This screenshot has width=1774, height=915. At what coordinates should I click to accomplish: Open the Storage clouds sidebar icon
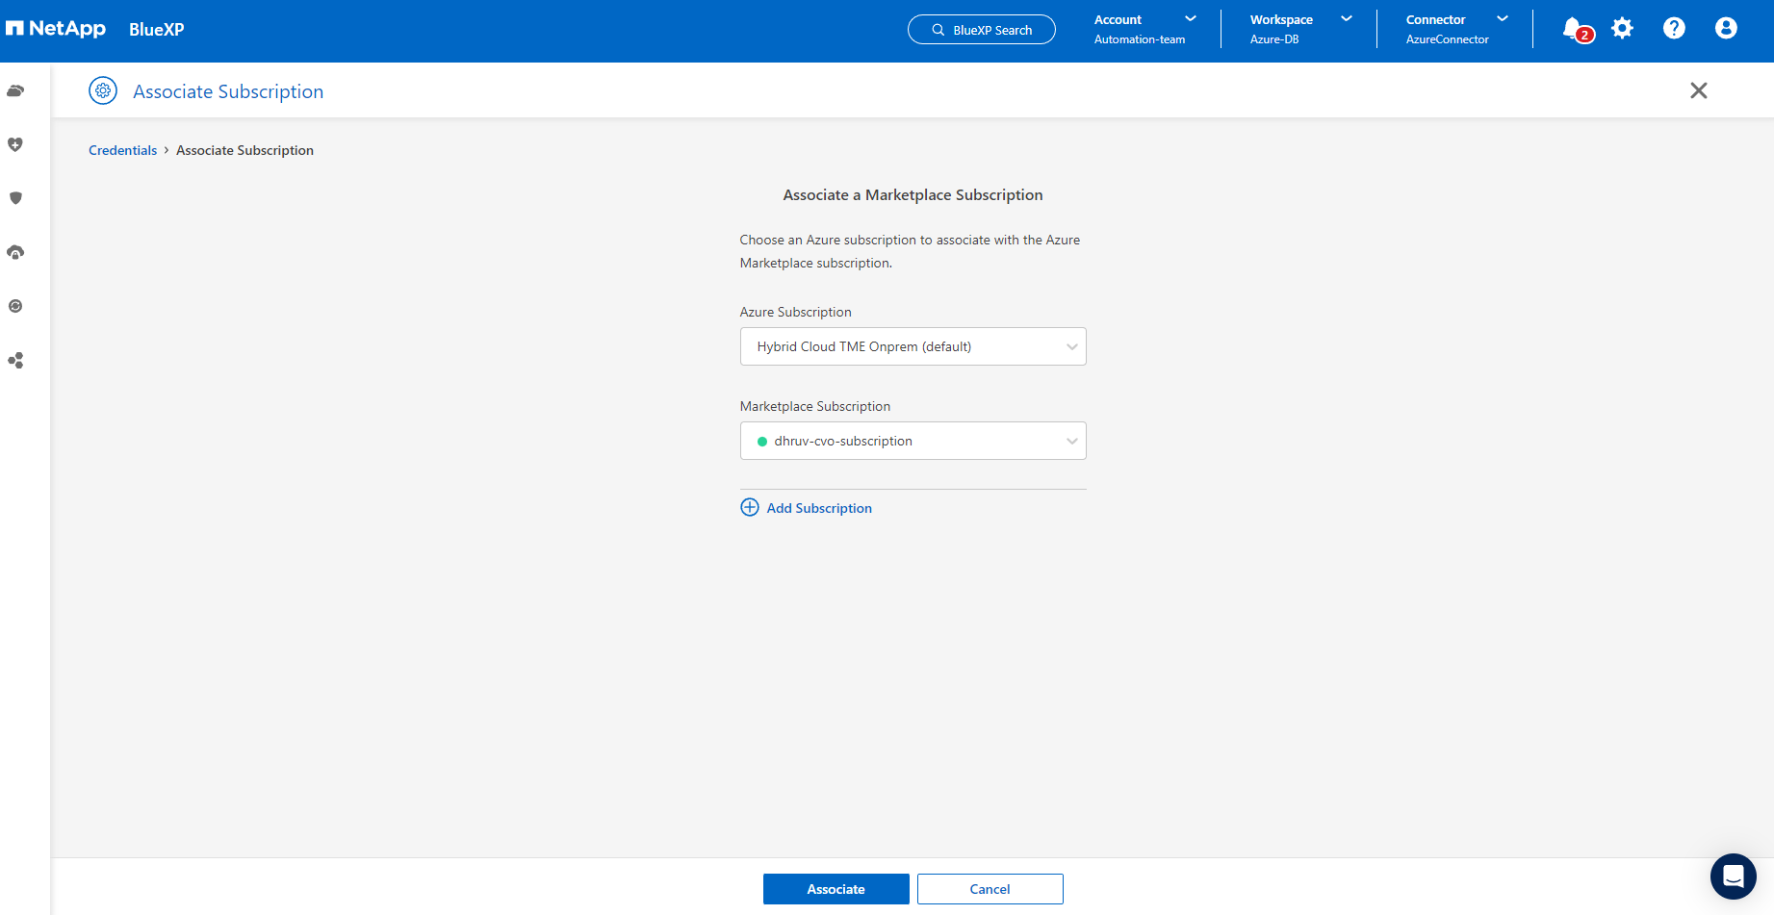click(15, 91)
